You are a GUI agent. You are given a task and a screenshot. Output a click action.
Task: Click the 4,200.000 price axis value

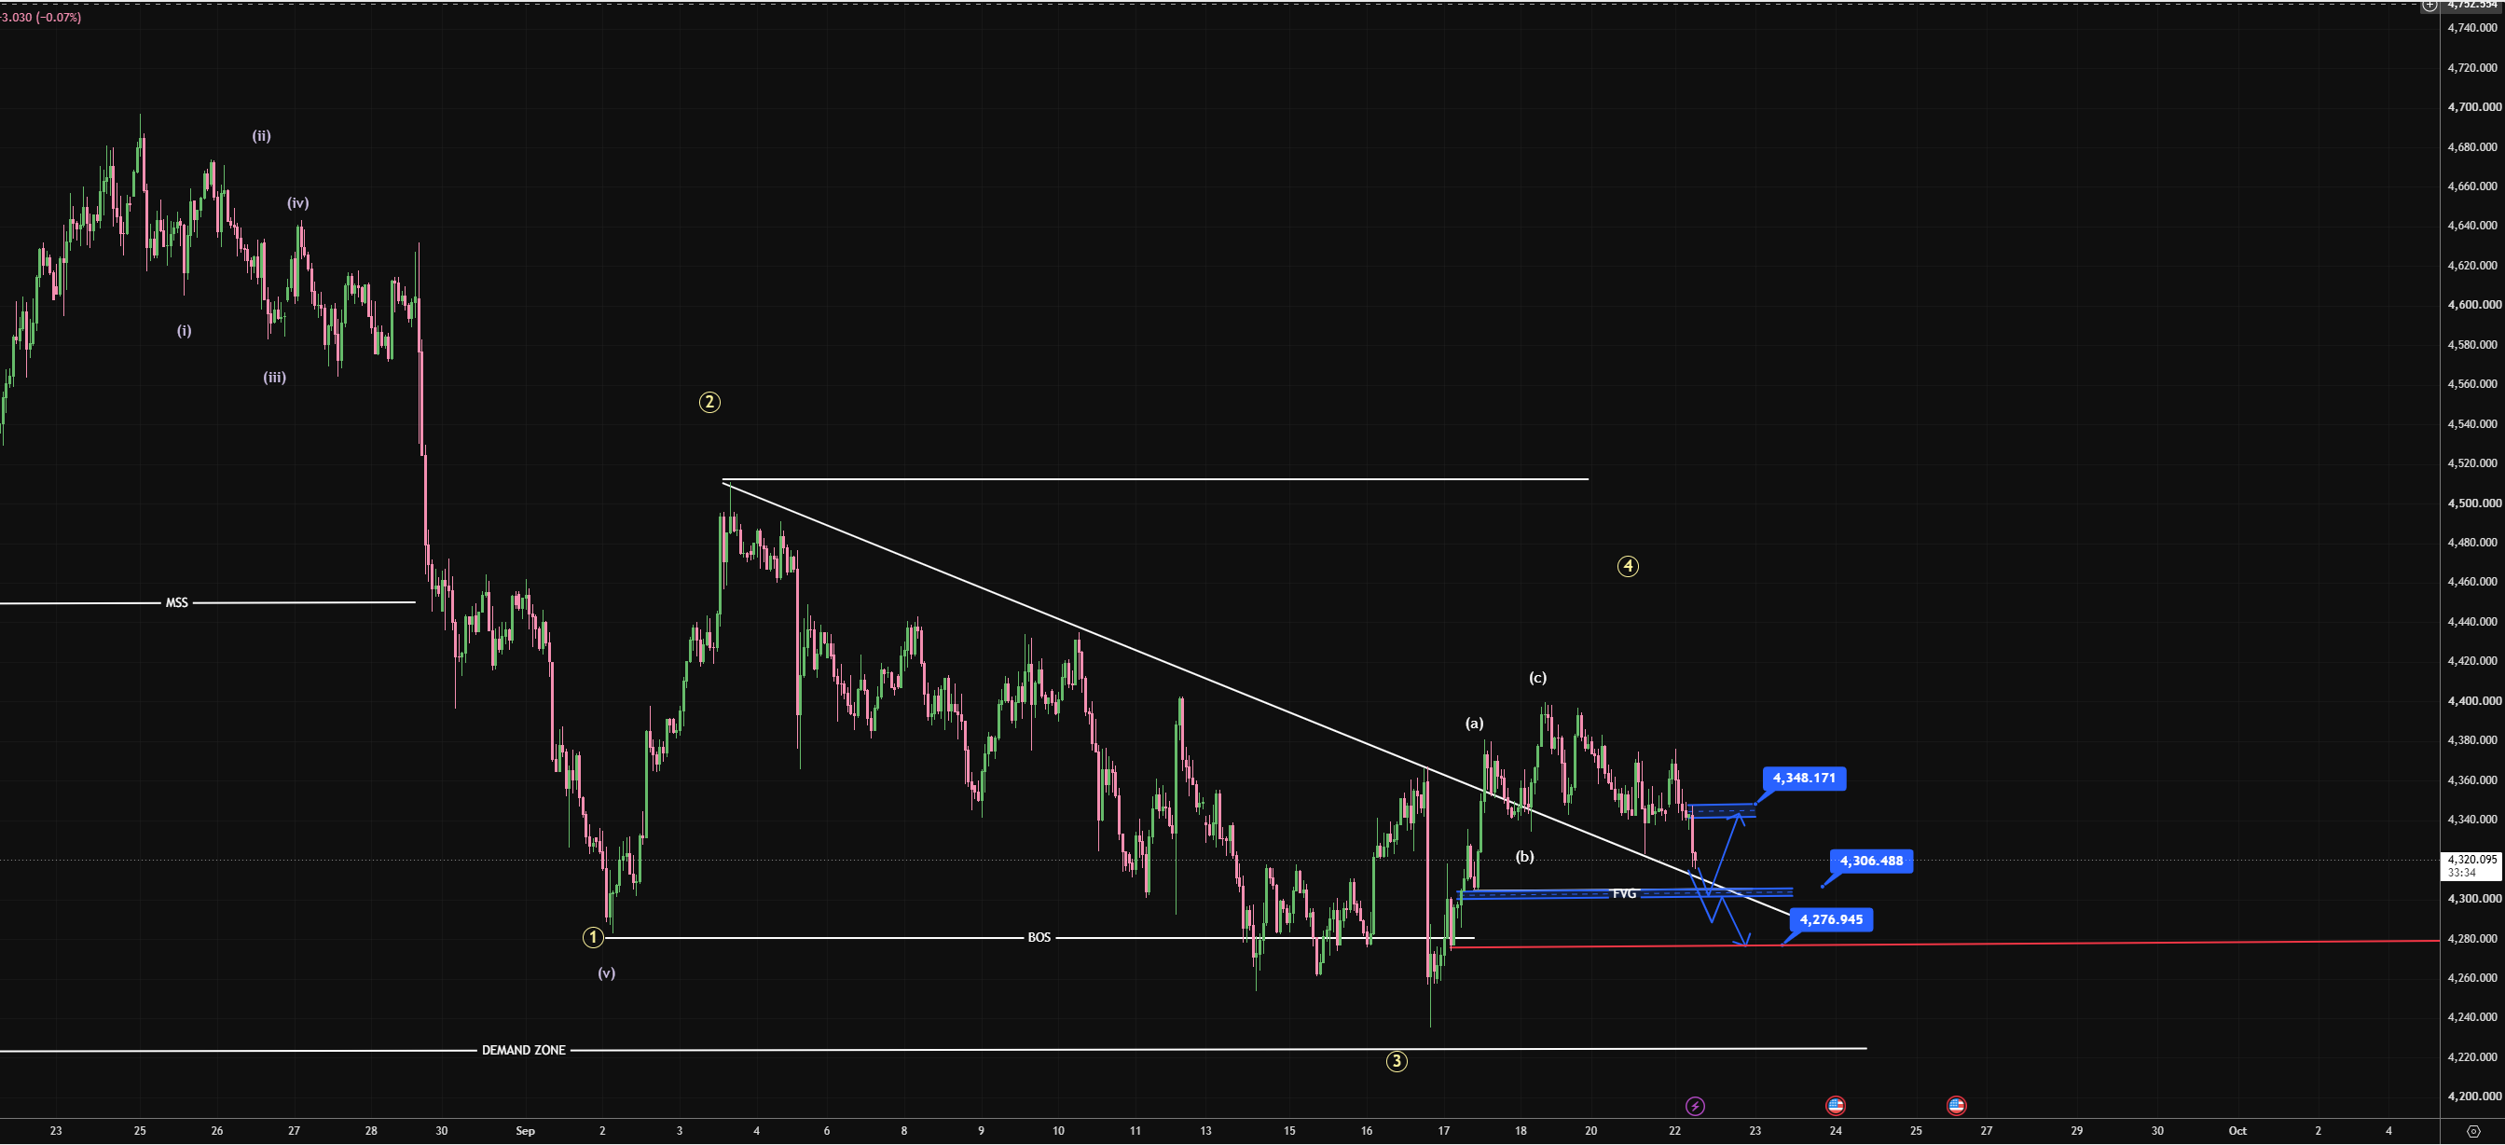click(x=2474, y=1097)
